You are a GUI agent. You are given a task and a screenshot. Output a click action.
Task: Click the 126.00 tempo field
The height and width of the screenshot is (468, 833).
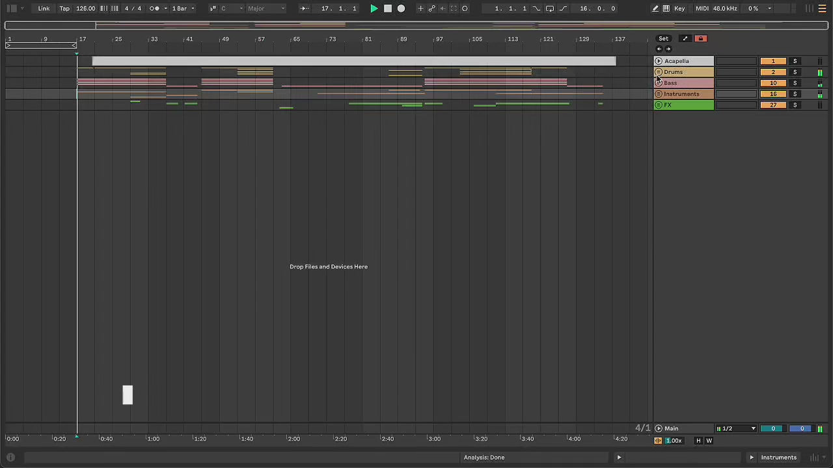(x=85, y=8)
